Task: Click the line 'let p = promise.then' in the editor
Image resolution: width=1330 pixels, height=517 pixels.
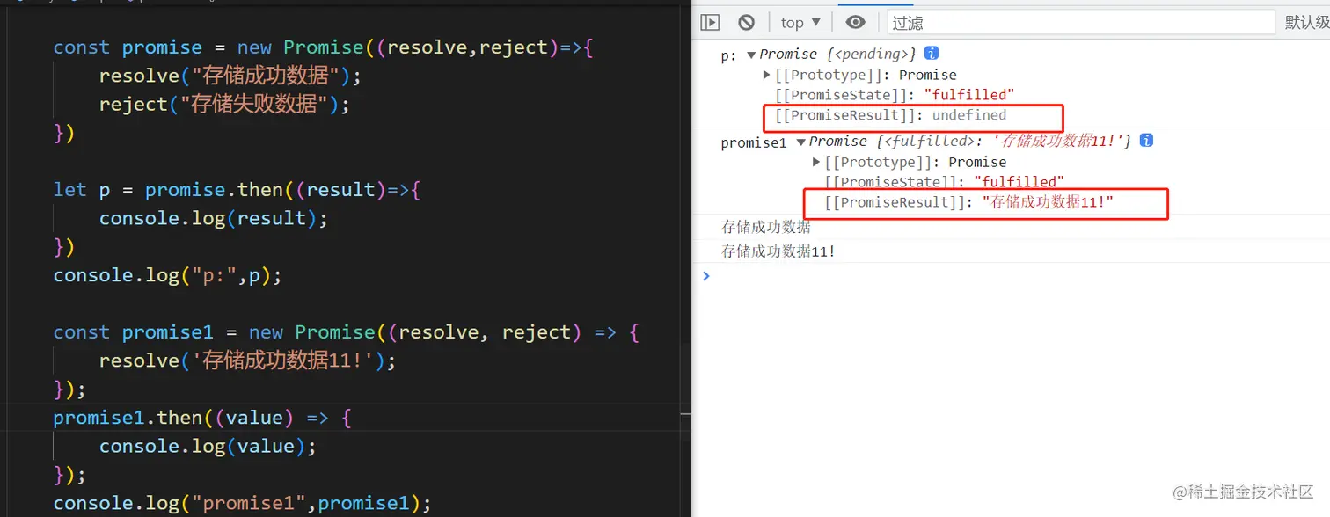Action: (x=237, y=190)
